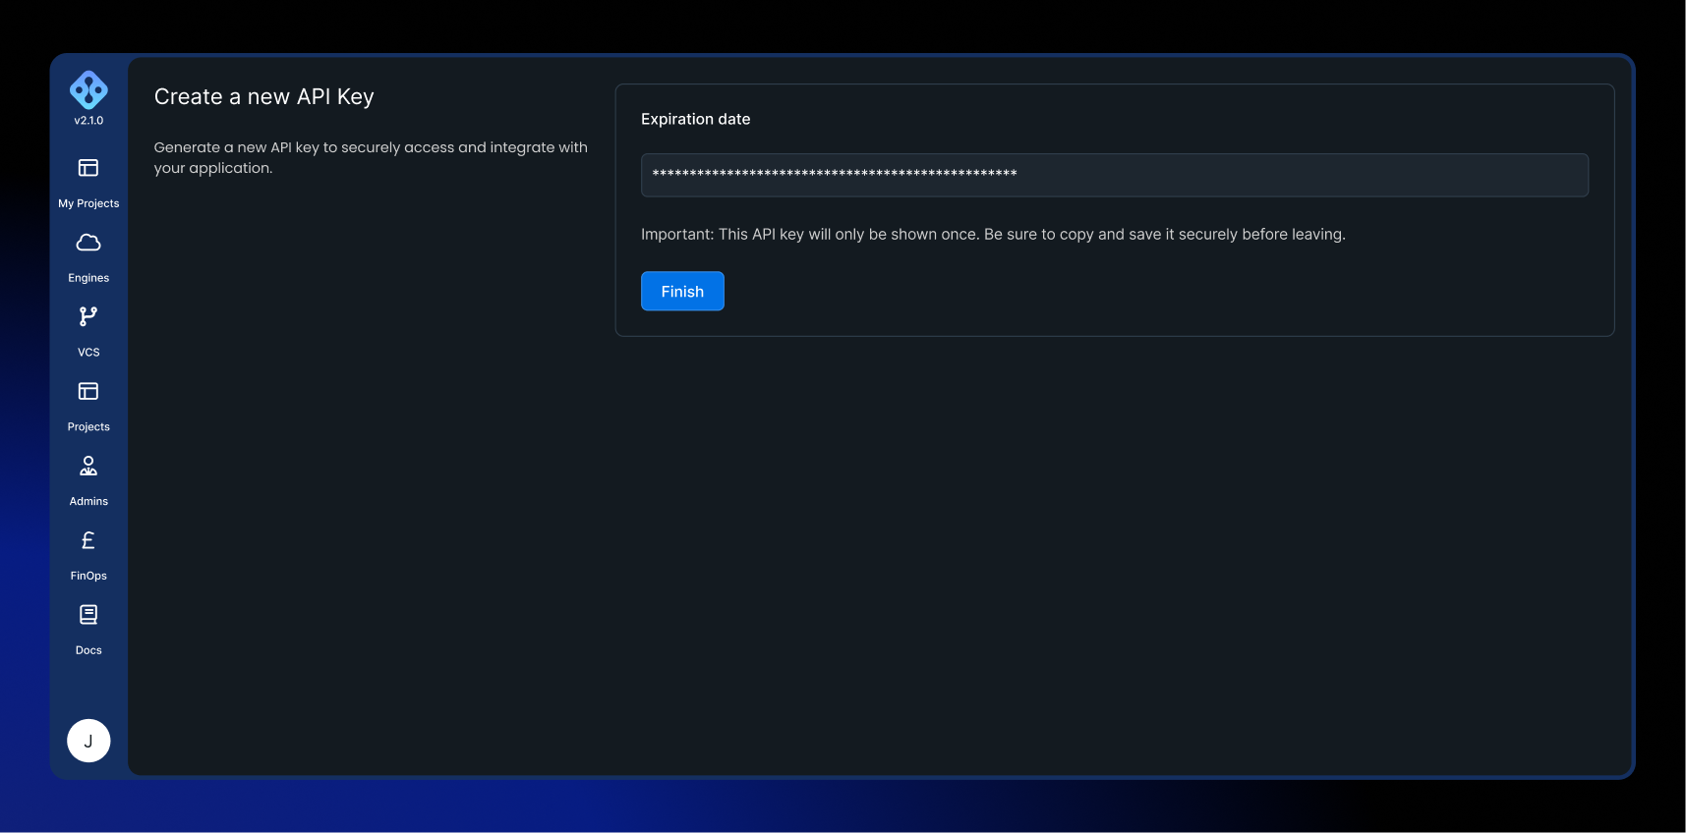This screenshot has height=833, width=1686.
Task: Click the Important API key warning text
Action: pos(993,234)
